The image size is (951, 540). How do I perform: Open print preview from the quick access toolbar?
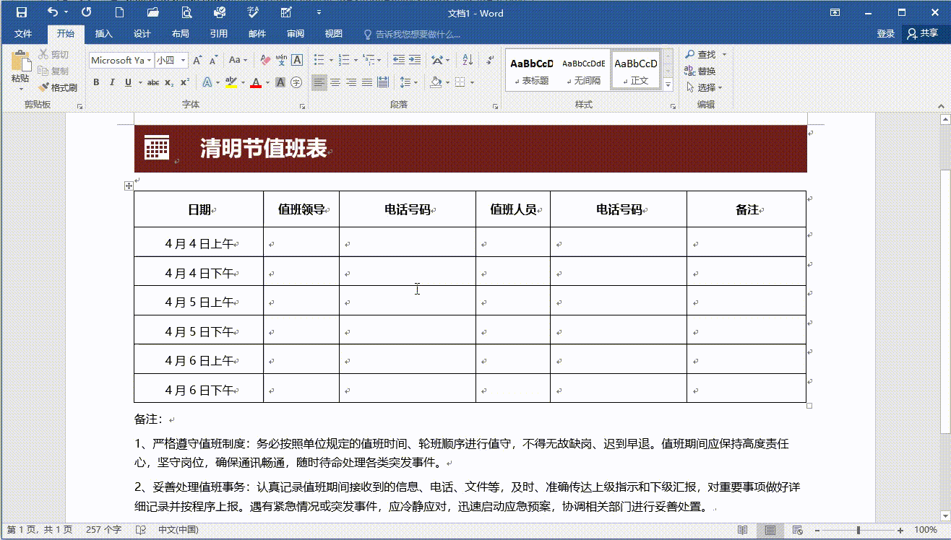187,12
